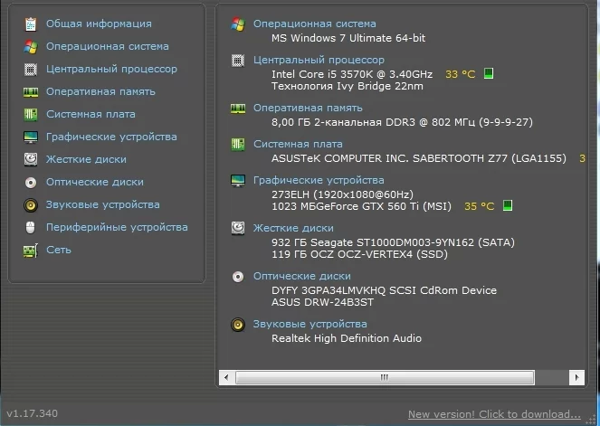Image resolution: width=600 pixels, height=426 pixels.
Task: Click the speaker icon in the sidebar
Action: (31, 205)
